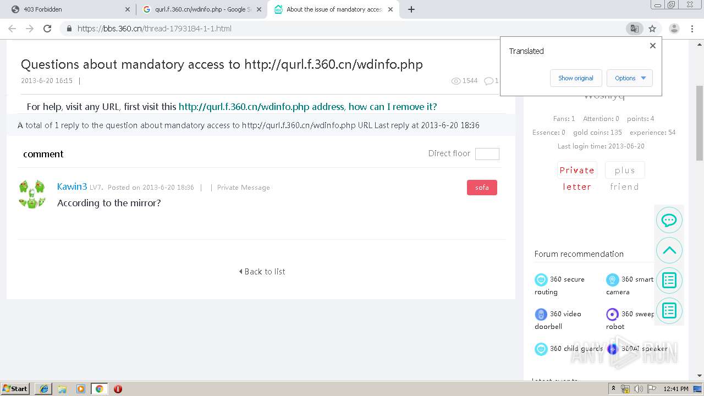Close the Google Search tab
This screenshot has height=396, width=704.
point(259,9)
